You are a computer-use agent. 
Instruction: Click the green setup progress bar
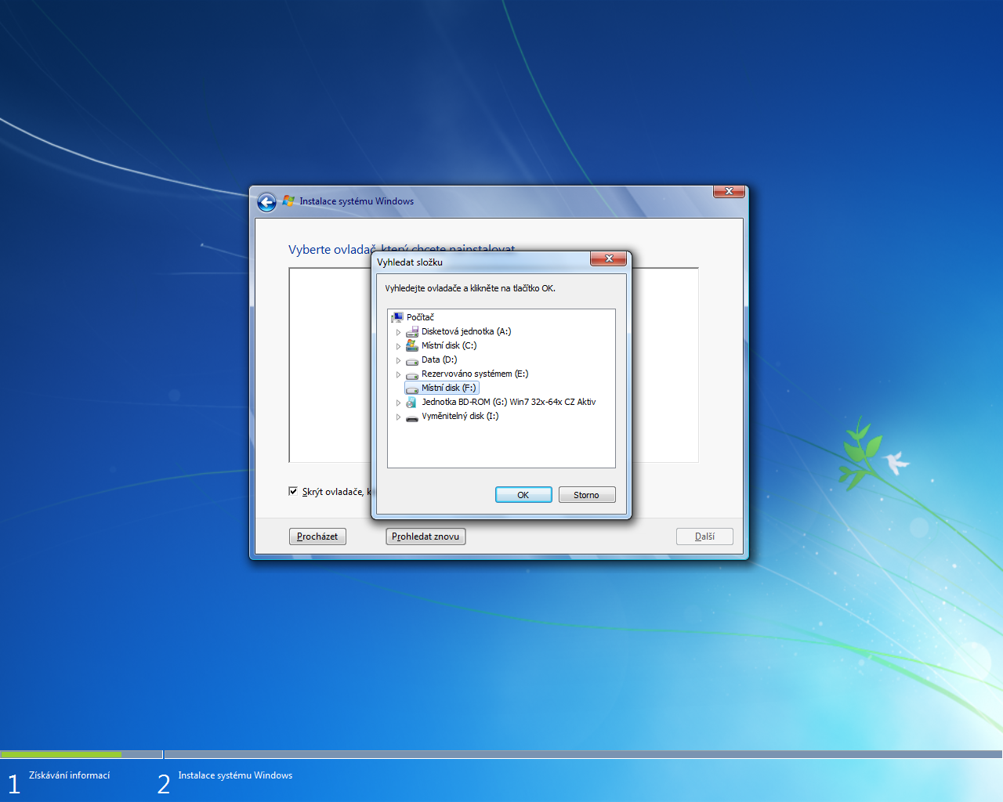pos(61,755)
